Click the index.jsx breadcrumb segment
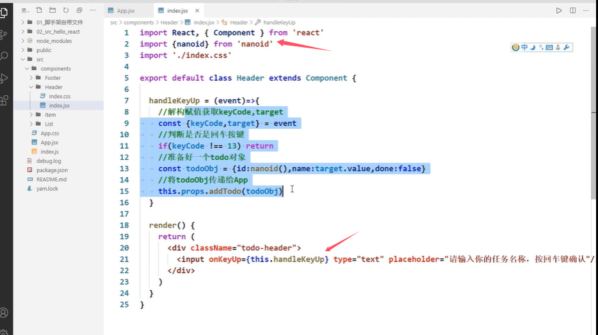The width and height of the screenshot is (598, 335). 204,23
